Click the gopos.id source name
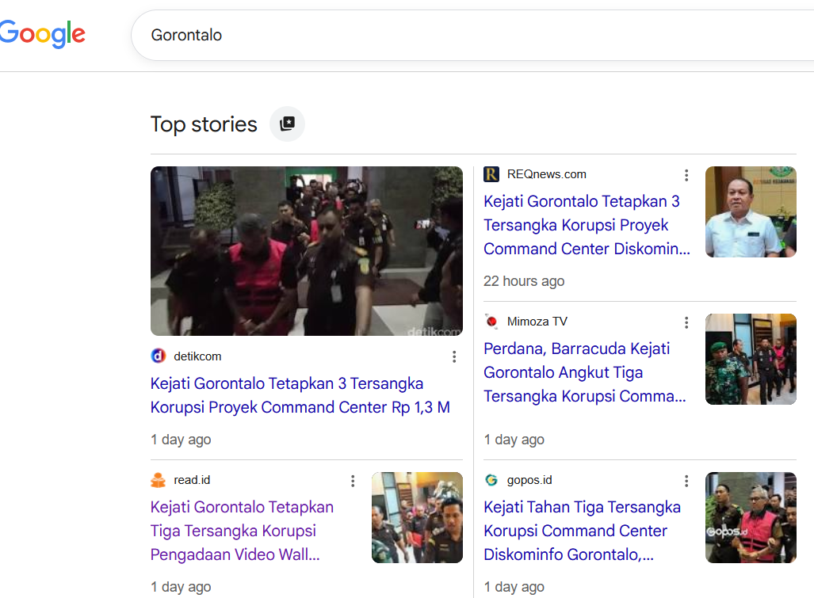This screenshot has width=814, height=598. (529, 480)
